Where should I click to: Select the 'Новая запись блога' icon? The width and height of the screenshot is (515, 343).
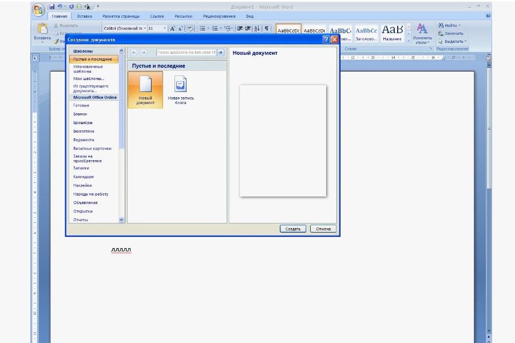(180, 85)
